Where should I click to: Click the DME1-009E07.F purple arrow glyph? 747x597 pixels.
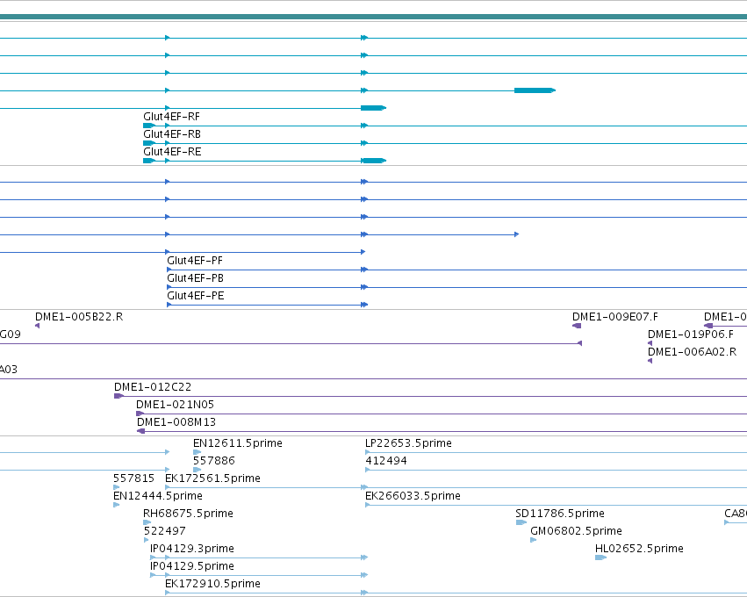tap(577, 326)
